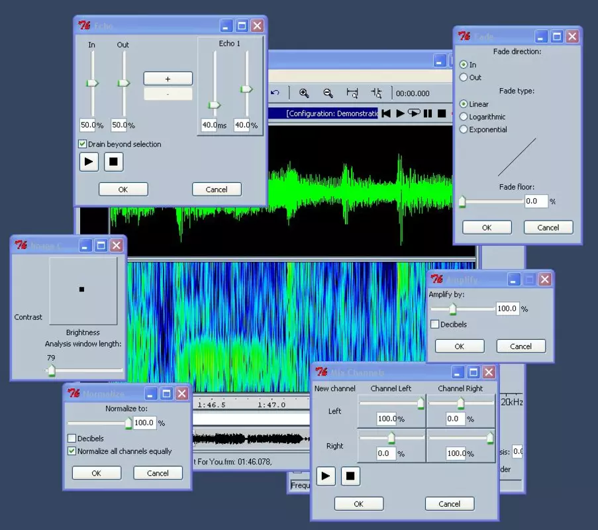The width and height of the screenshot is (598, 530).
Task: Cancel the Amplify dialog
Action: coord(521,346)
